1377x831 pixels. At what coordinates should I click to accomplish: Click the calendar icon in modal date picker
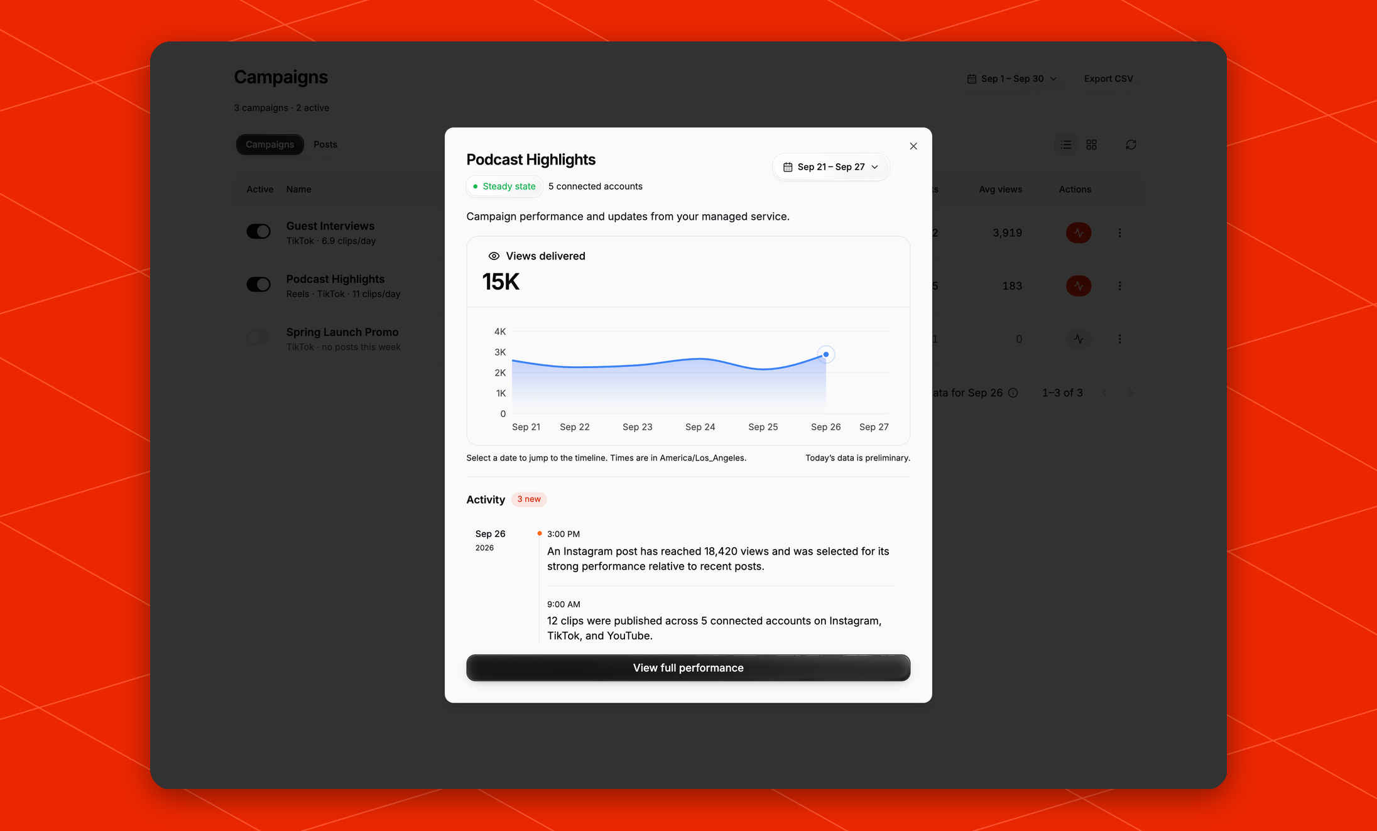click(788, 167)
